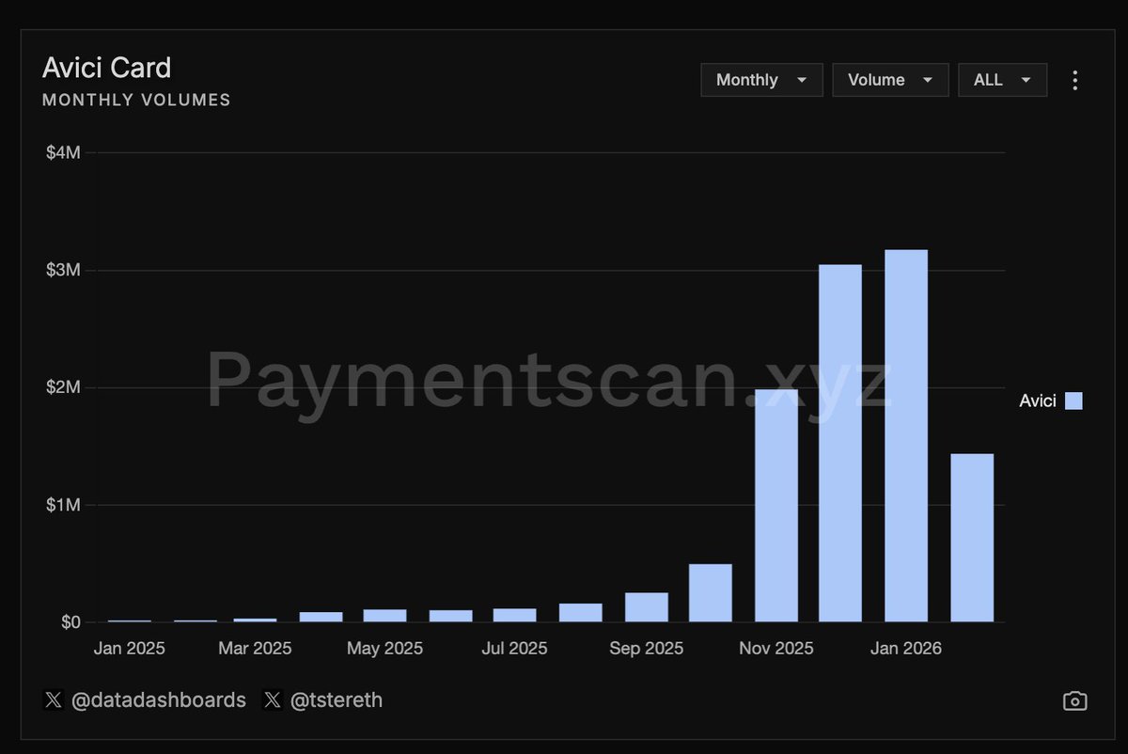
Task: Open the three-dot more options menu
Action: (1075, 80)
